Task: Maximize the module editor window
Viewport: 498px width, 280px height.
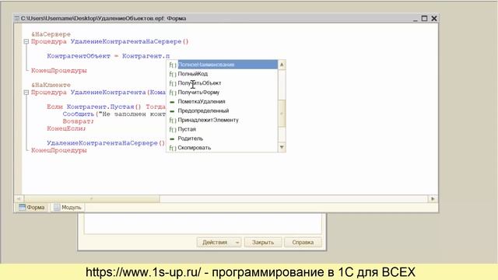Action: click(x=424, y=19)
